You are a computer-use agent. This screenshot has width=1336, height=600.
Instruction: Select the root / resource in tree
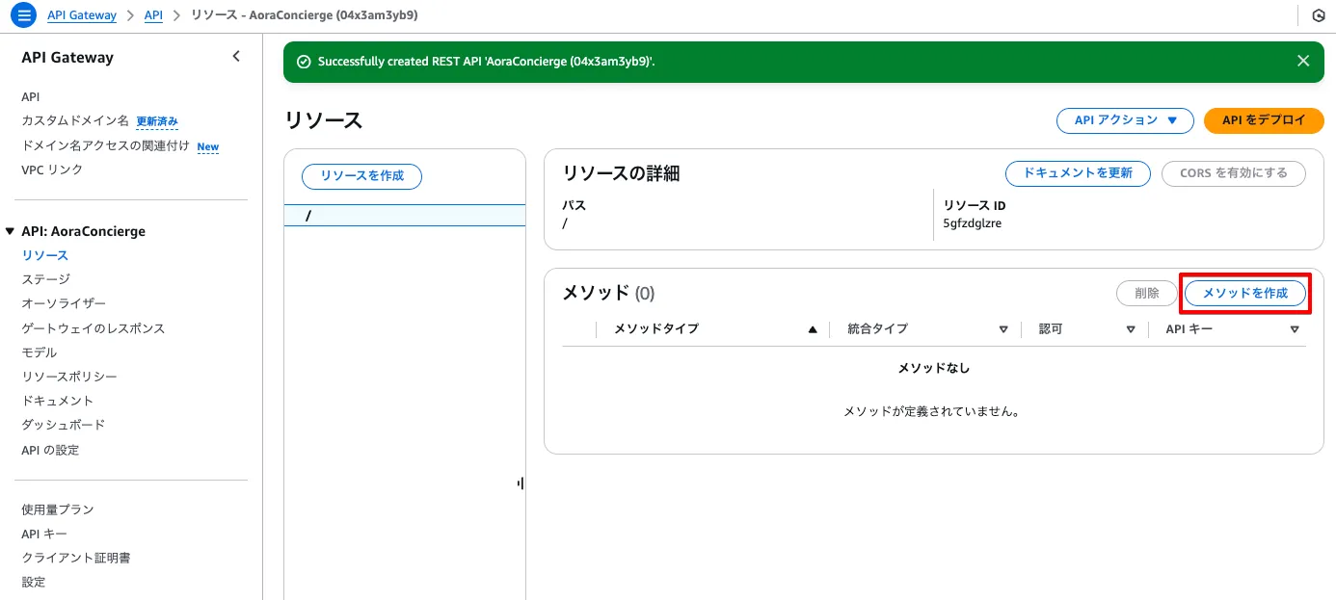tap(405, 216)
